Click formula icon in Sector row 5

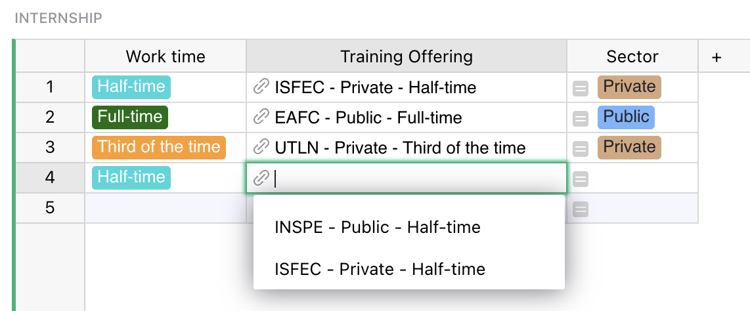(x=581, y=209)
